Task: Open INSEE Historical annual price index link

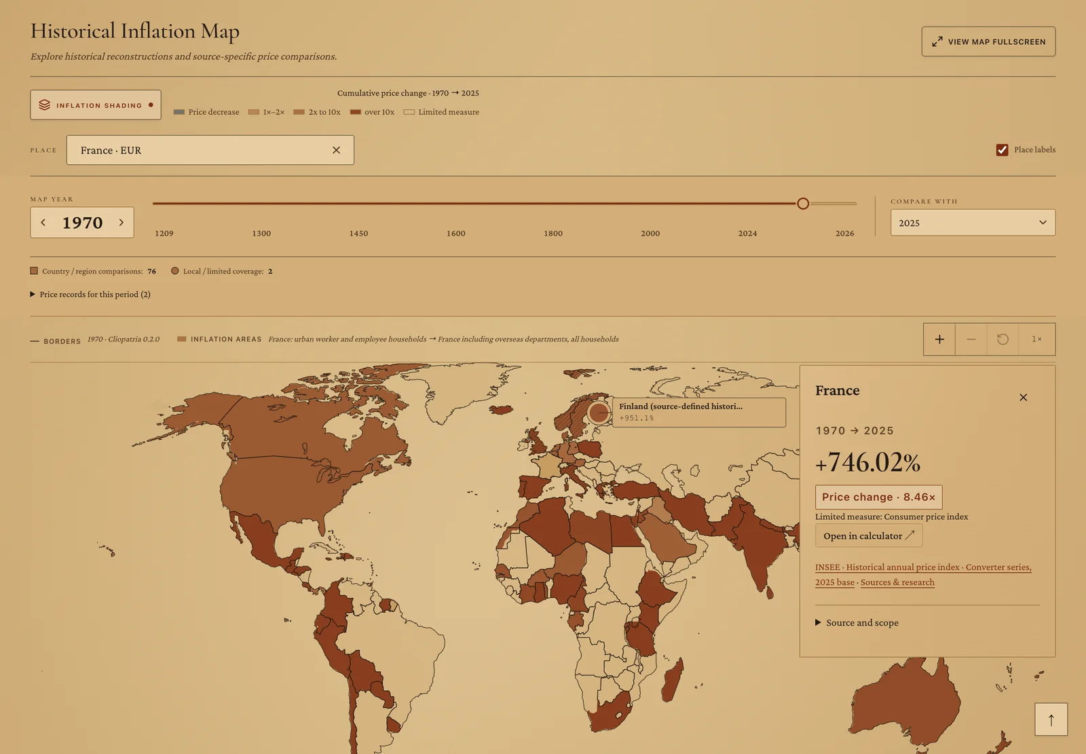Action: pos(923,574)
